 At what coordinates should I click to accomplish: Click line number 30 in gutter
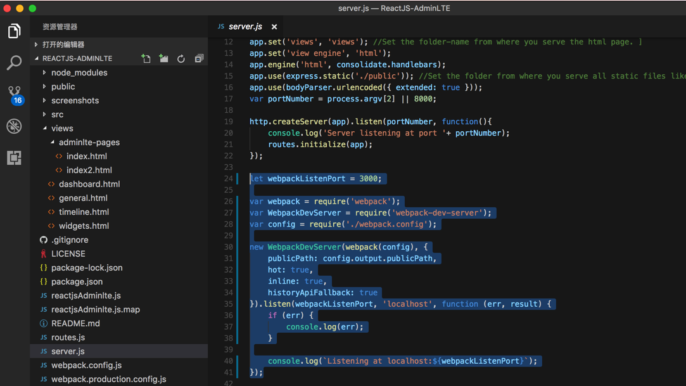coord(228,247)
